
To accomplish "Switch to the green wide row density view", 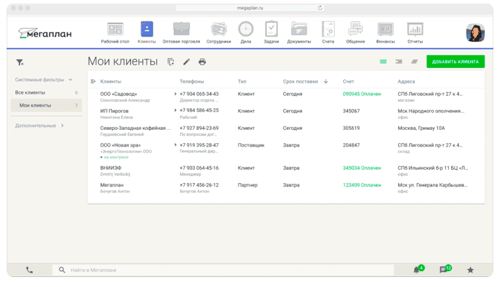I will tap(383, 62).
